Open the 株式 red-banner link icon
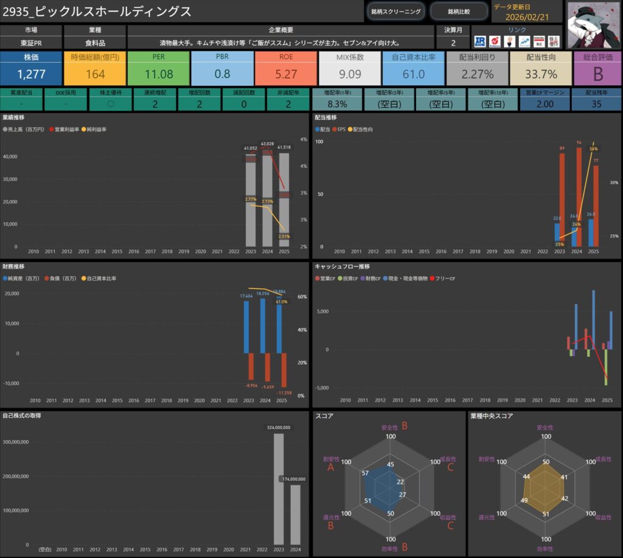The width and height of the screenshot is (623, 558). coord(538,41)
